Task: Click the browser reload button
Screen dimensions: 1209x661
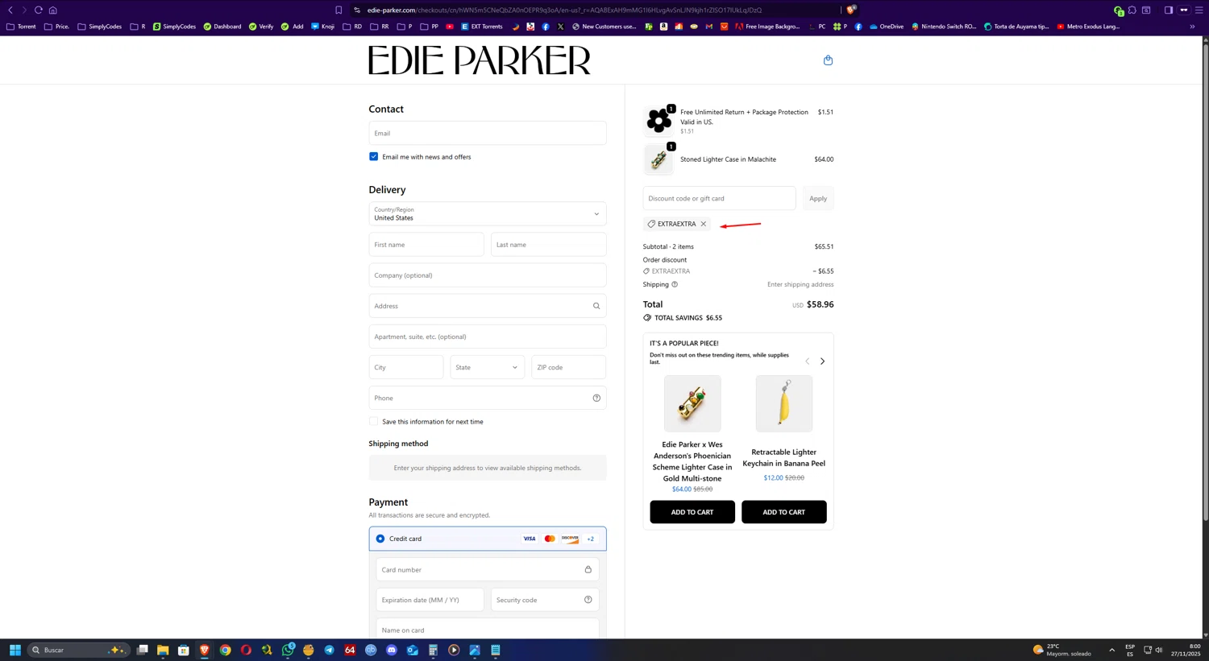Action: coord(38,10)
